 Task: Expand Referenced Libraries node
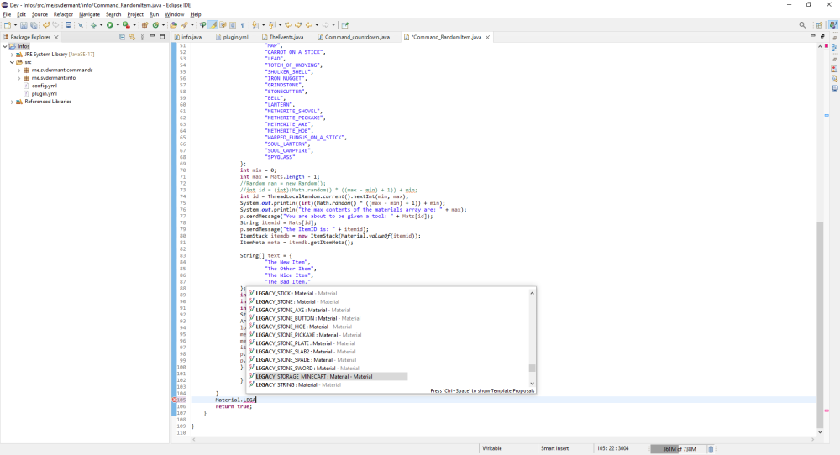[12, 102]
